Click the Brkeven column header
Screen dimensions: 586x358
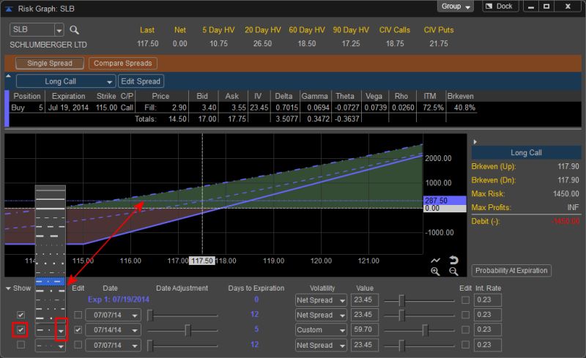pyautogui.click(x=461, y=96)
